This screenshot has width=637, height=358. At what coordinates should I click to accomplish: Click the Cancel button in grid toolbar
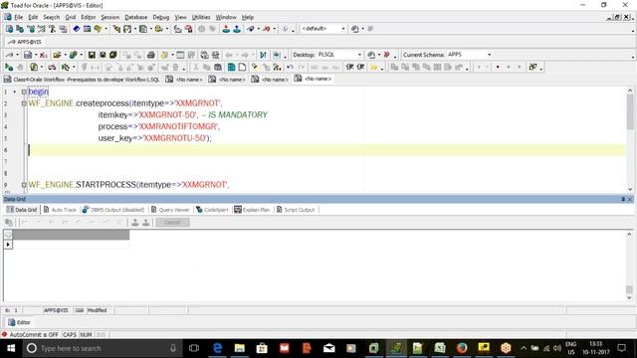click(172, 223)
